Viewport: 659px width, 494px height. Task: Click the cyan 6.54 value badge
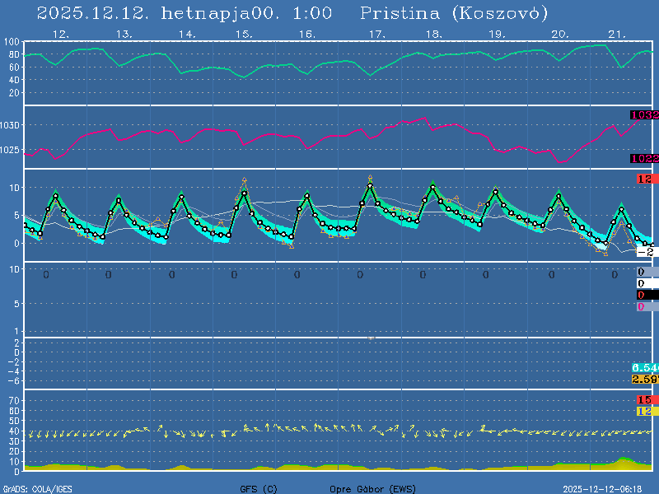click(x=643, y=367)
